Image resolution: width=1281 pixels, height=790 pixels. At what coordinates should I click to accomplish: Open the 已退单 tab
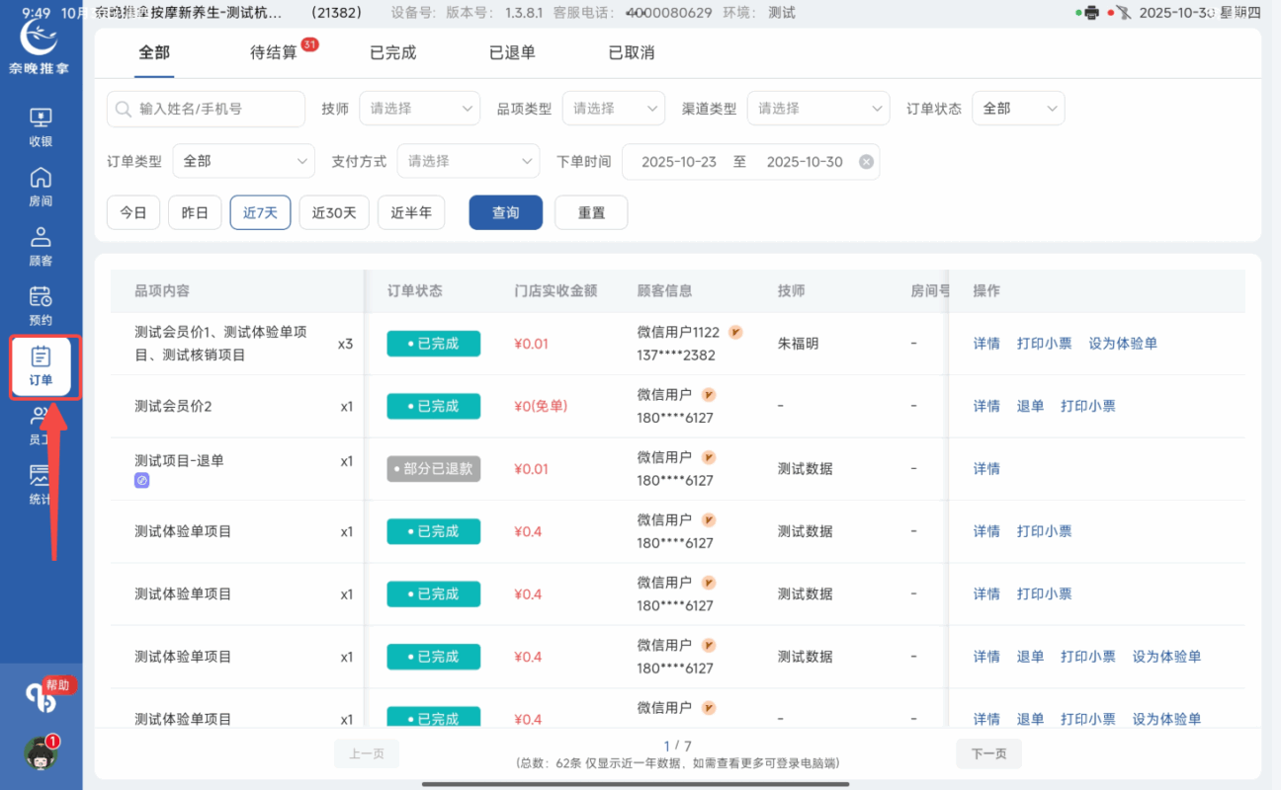512,52
